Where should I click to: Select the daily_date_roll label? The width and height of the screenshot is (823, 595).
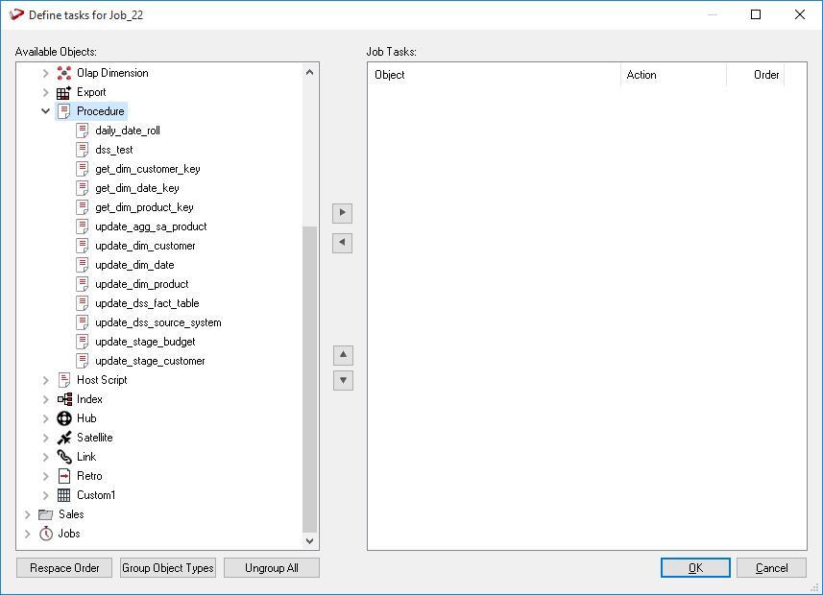tap(128, 131)
